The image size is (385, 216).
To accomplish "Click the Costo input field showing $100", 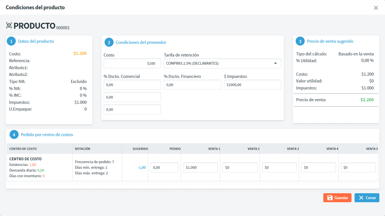I will (132, 63).
